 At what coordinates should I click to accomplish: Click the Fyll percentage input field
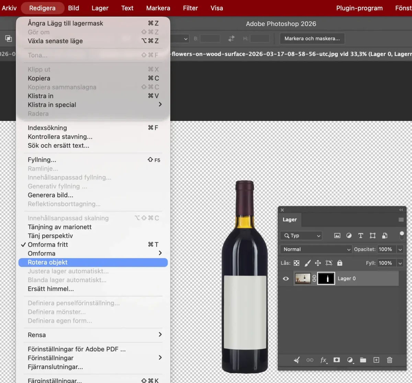point(386,263)
